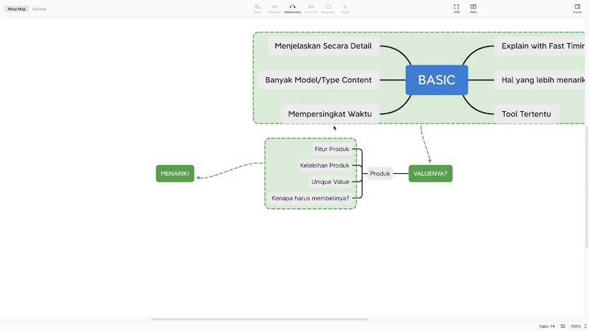Select Banyak Model/Type Content topic
589x331 pixels.
[x=318, y=80]
